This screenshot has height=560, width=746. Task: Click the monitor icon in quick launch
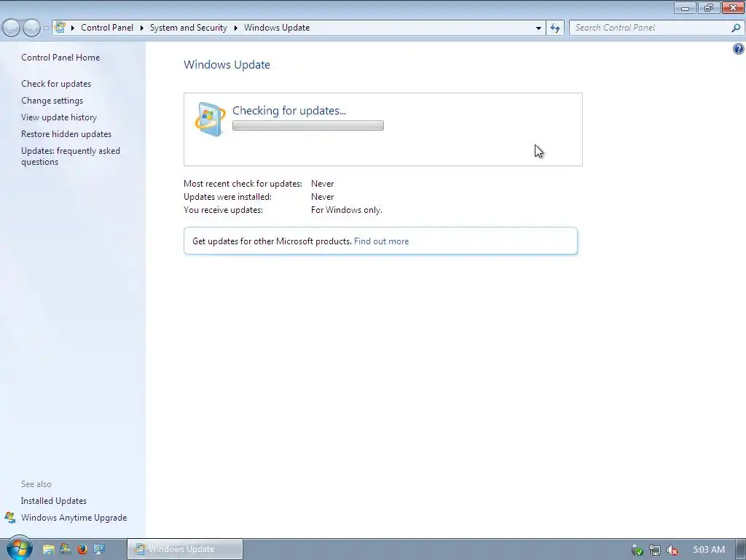pos(99,549)
